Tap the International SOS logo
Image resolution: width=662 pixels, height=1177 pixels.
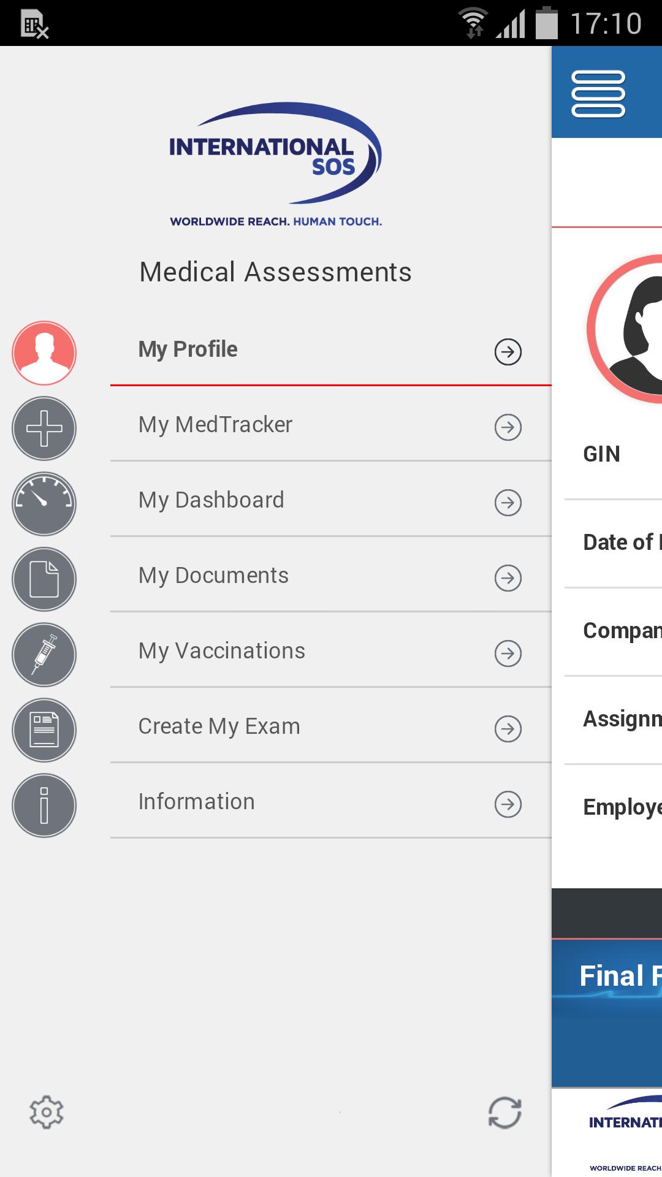click(275, 164)
